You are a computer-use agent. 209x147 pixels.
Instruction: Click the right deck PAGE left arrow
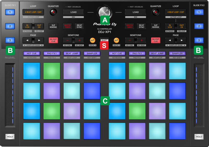(x=170, y=40)
